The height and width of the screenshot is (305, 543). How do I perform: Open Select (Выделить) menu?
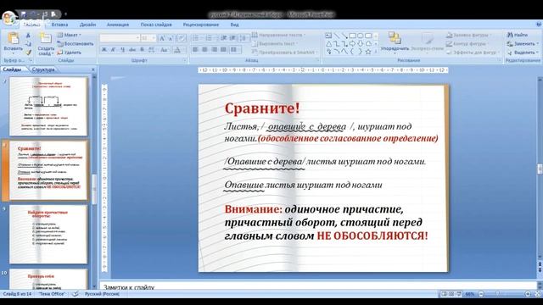coord(523,53)
